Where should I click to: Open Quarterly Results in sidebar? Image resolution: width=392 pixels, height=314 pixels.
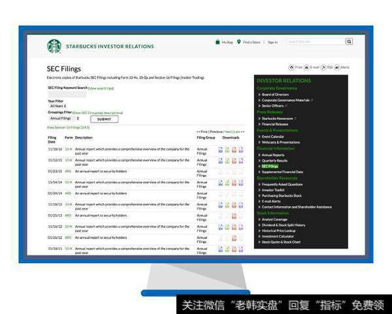pos(274,161)
